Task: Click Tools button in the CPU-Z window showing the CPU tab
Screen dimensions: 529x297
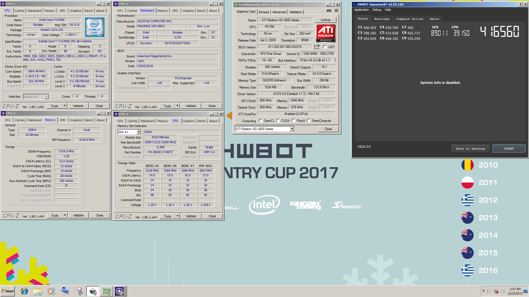Action: tap(55, 106)
